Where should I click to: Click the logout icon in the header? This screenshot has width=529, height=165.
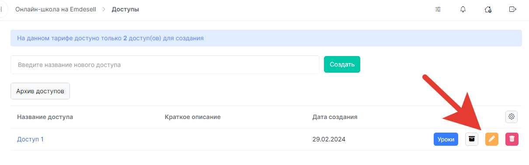[513, 9]
